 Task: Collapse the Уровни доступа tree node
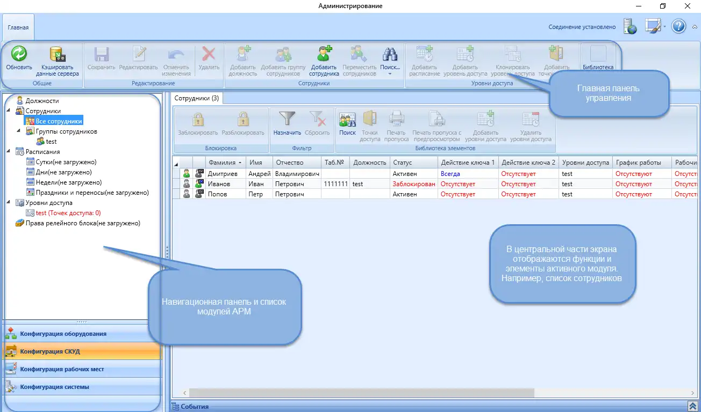tap(8, 203)
